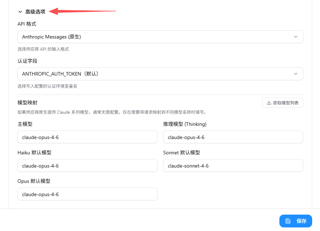
Task: Select the 推理模型 (Thinking) input field
Action: 233,137
